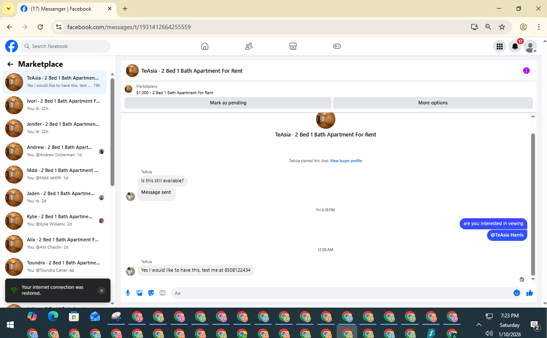Click the Search Facebook field
The width and height of the screenshot is (547, 338).
(x=66, y=46)
